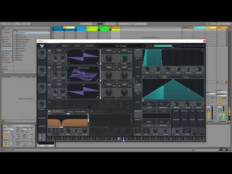
Task: Open the Oscillator 3 wavetable editor pencil
Action: pos(98,97)
